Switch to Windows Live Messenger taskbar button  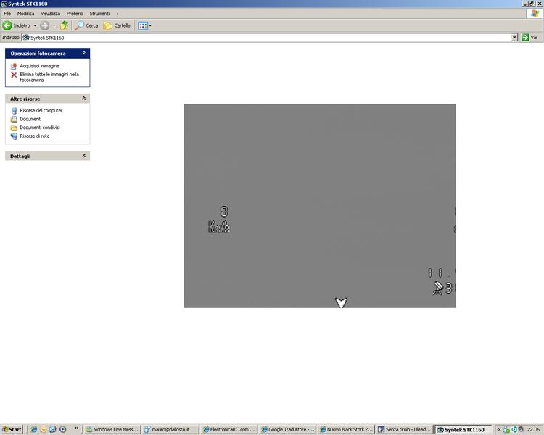coord(112,429)
